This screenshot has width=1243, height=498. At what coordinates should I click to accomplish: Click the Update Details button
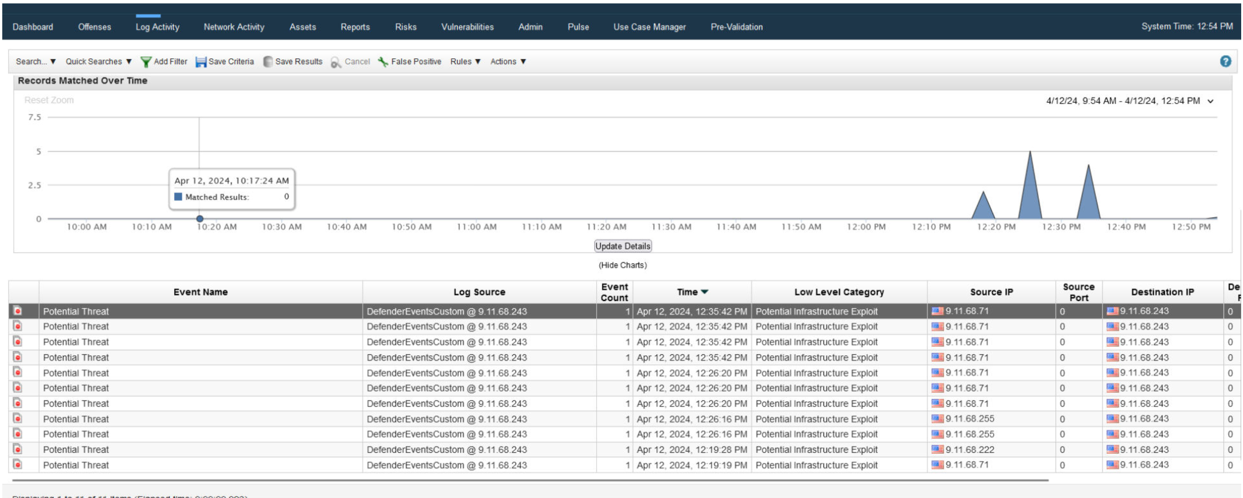click(x=622, y=246)
